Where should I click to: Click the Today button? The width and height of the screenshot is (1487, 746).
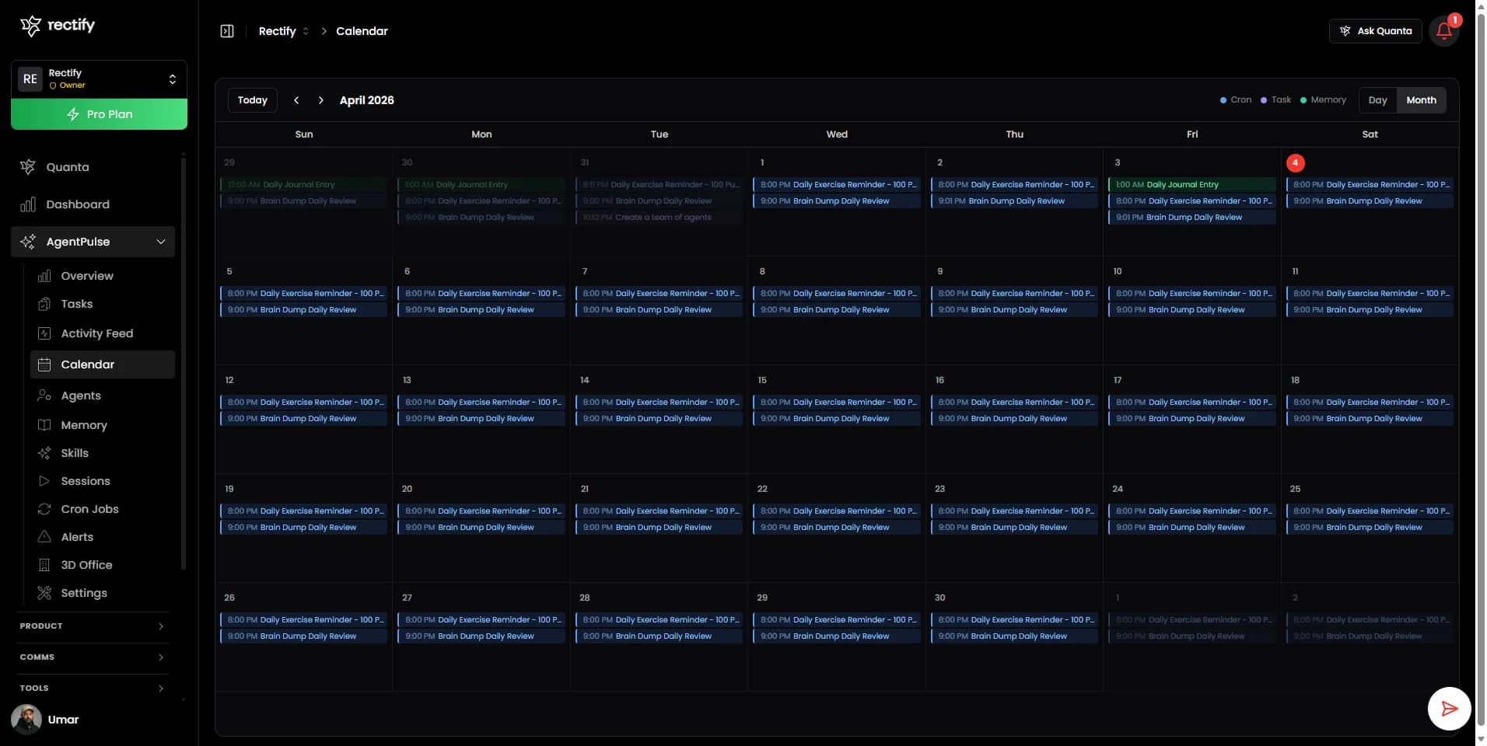tap(252, 99)
